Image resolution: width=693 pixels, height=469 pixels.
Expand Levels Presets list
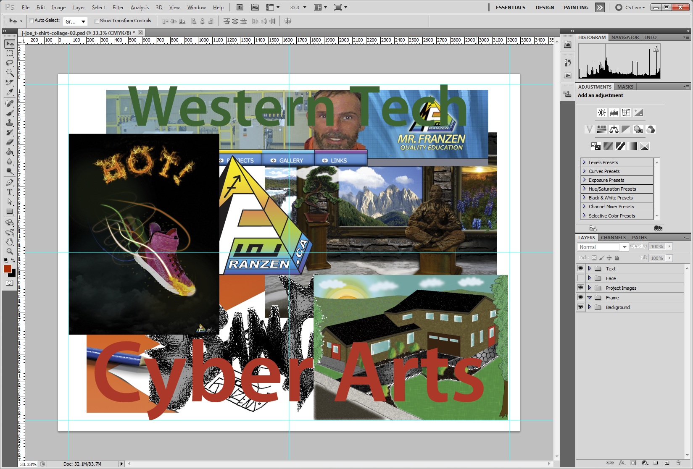(x=584, y=162)
